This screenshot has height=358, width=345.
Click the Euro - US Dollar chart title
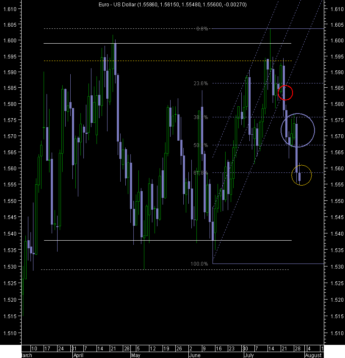point(173,5)
